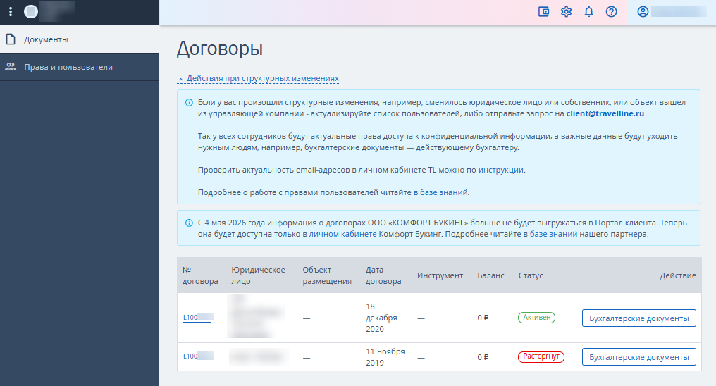Click the № договора column header
The image size is (716, 386).
click(200, 275)
